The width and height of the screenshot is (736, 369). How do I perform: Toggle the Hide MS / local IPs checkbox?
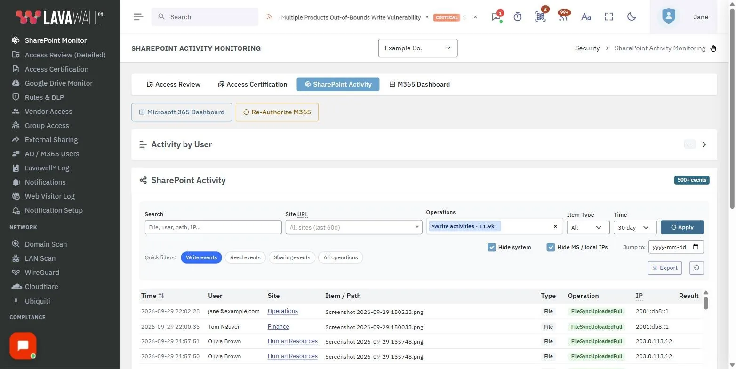pyautogui.click(x=551, y=247)
